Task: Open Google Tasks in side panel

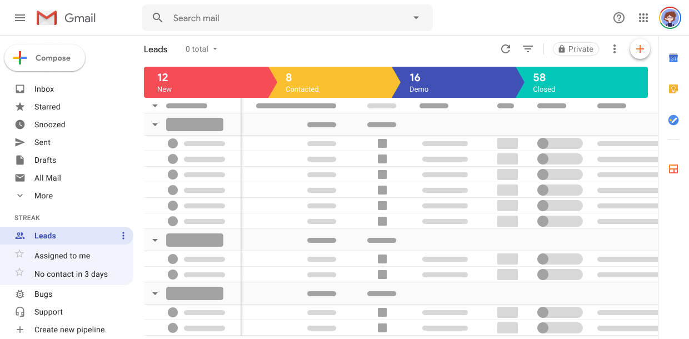Action: [673, 120]
